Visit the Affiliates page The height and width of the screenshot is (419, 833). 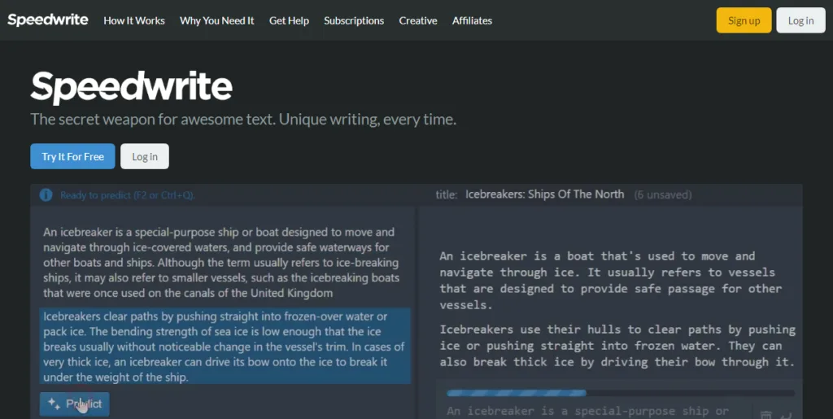click(472, 20)
